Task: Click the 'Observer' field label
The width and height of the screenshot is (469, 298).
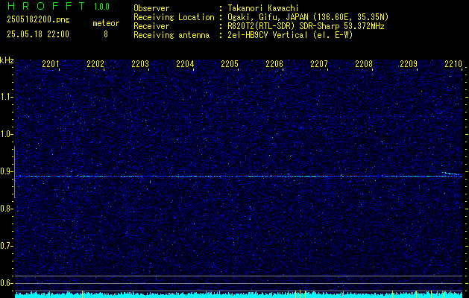Action: 151,8
